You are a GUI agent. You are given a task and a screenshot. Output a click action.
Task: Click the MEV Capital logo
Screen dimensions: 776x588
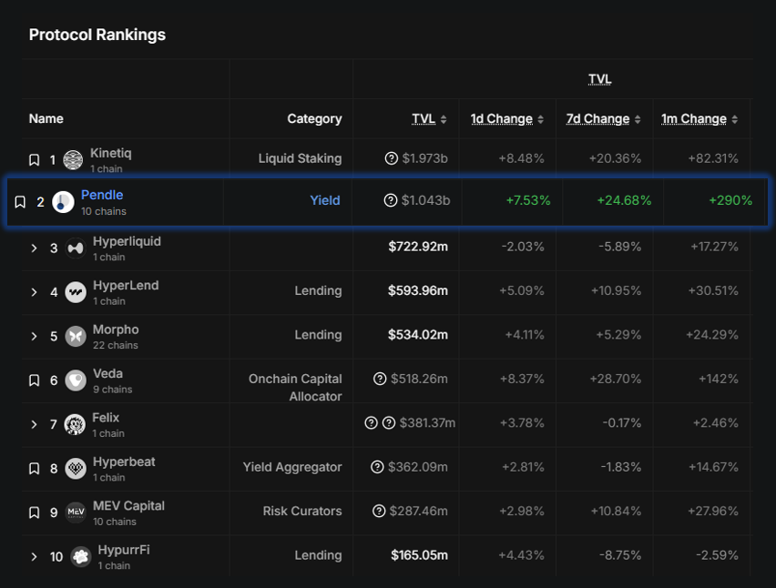tap(76, 512)
